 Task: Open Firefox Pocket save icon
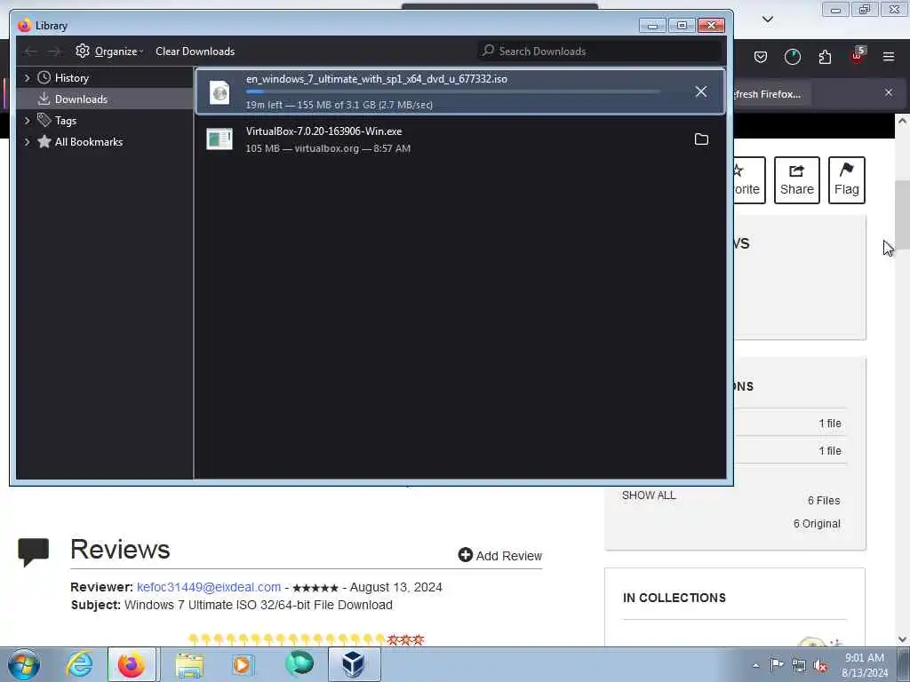(761, 57)
